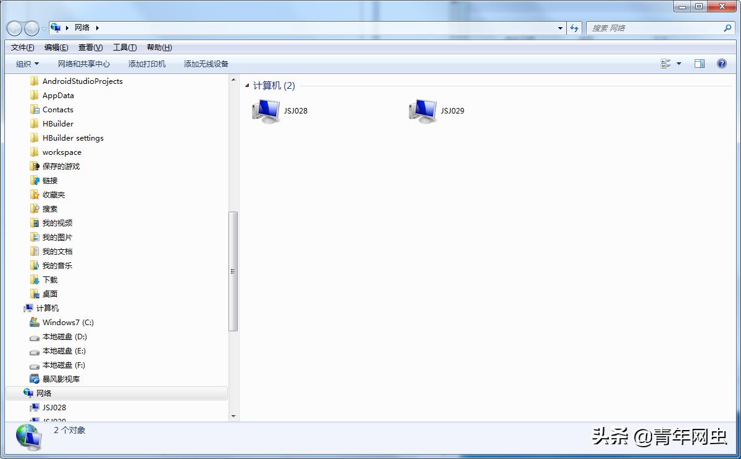Click the refresh button beside address bar
Screen dimensions: 741x459
[575, 28]
